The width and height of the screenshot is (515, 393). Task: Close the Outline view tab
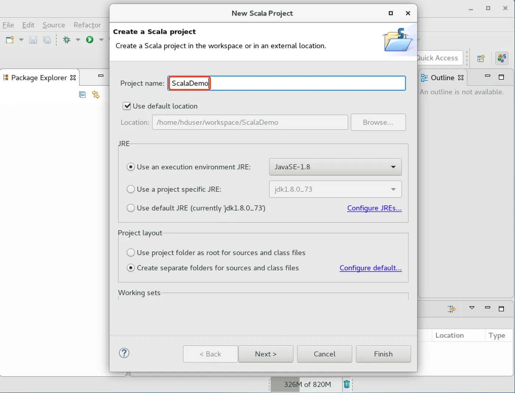point(461,78)
